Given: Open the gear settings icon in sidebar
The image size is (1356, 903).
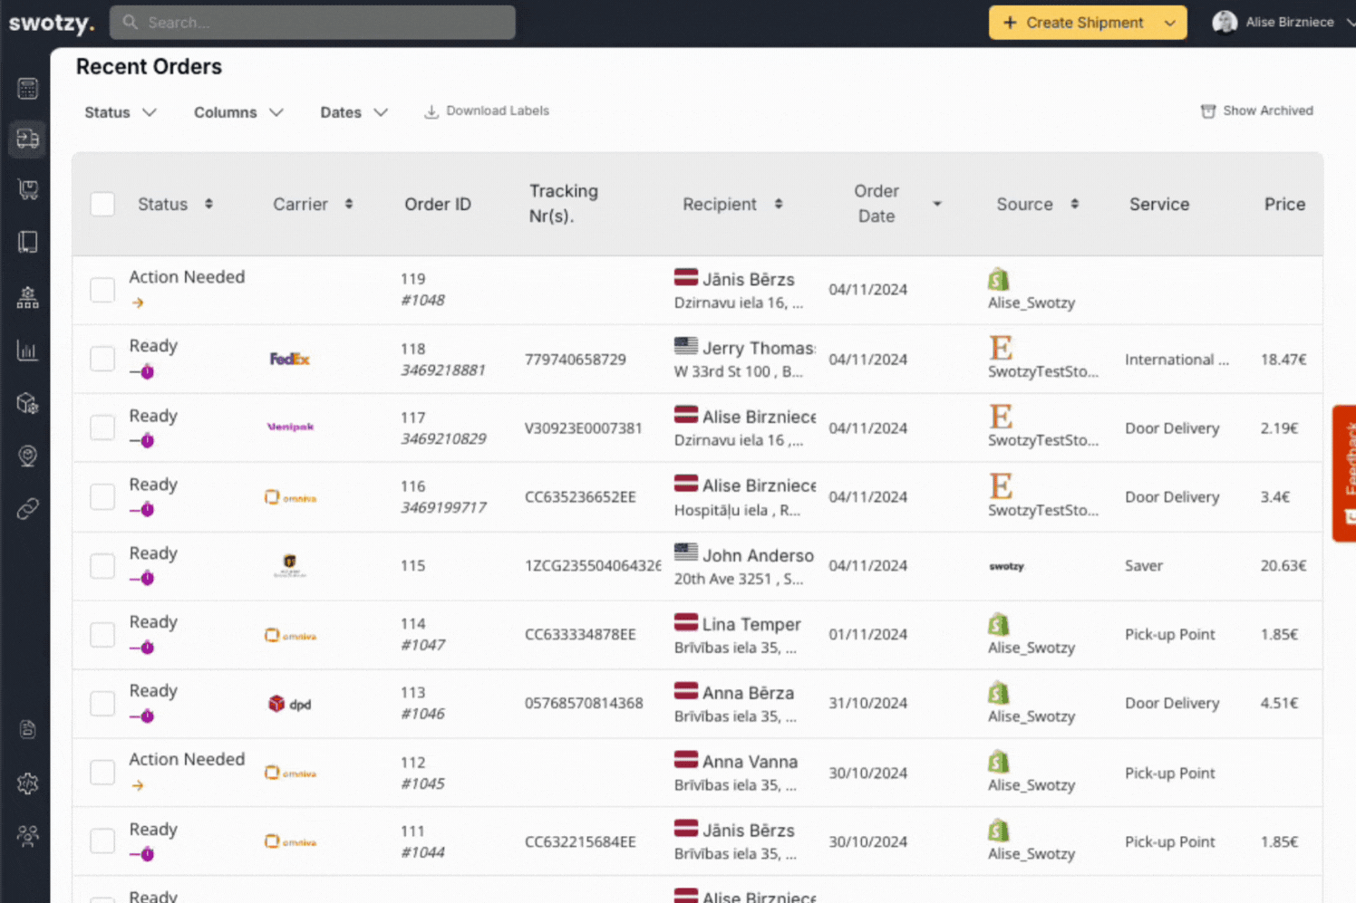Looking at the screenshot, I should 27,783.
